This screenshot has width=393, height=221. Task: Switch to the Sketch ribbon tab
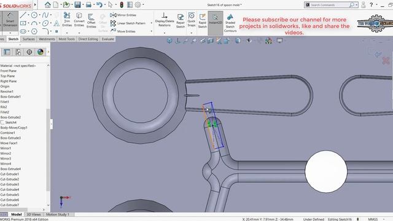[14, 39]
